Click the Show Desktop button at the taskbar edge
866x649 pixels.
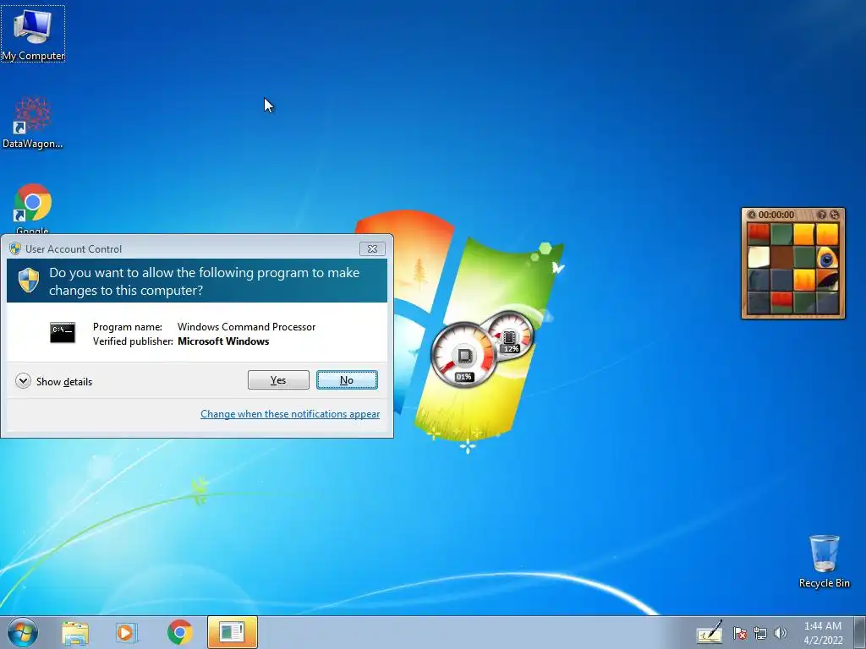(860, 632)
